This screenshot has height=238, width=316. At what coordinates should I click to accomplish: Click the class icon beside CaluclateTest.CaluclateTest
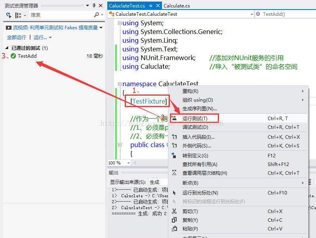point(111,14)
